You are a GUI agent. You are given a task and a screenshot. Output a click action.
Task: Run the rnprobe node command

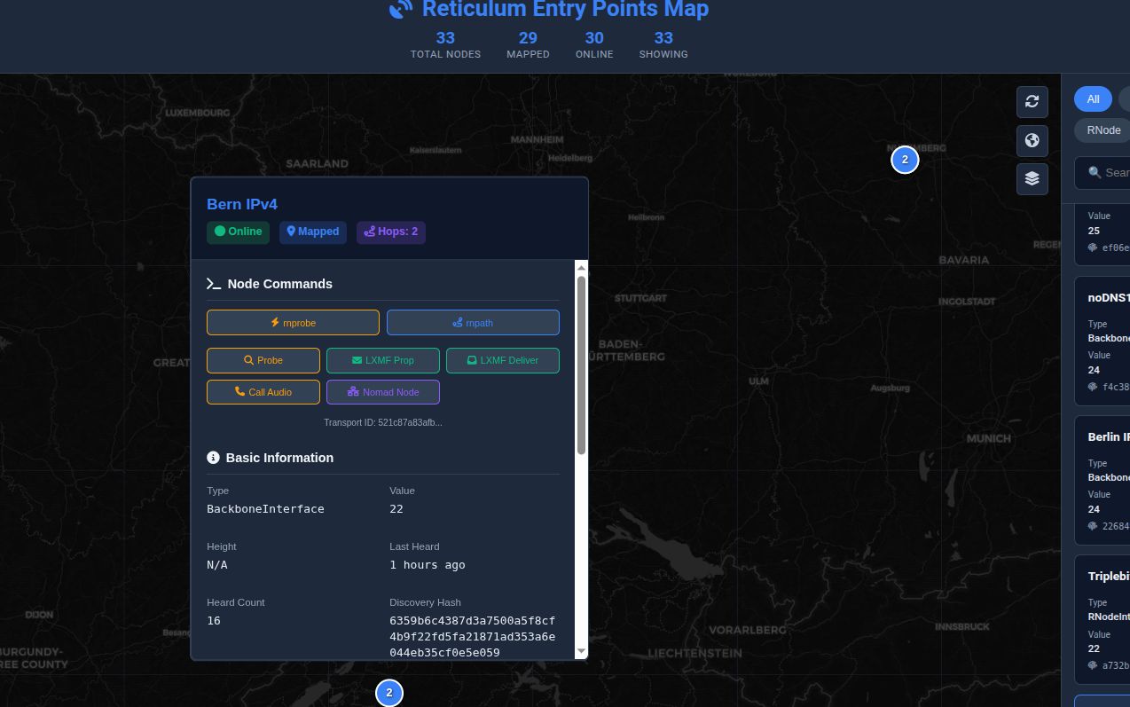click(293, 322)
